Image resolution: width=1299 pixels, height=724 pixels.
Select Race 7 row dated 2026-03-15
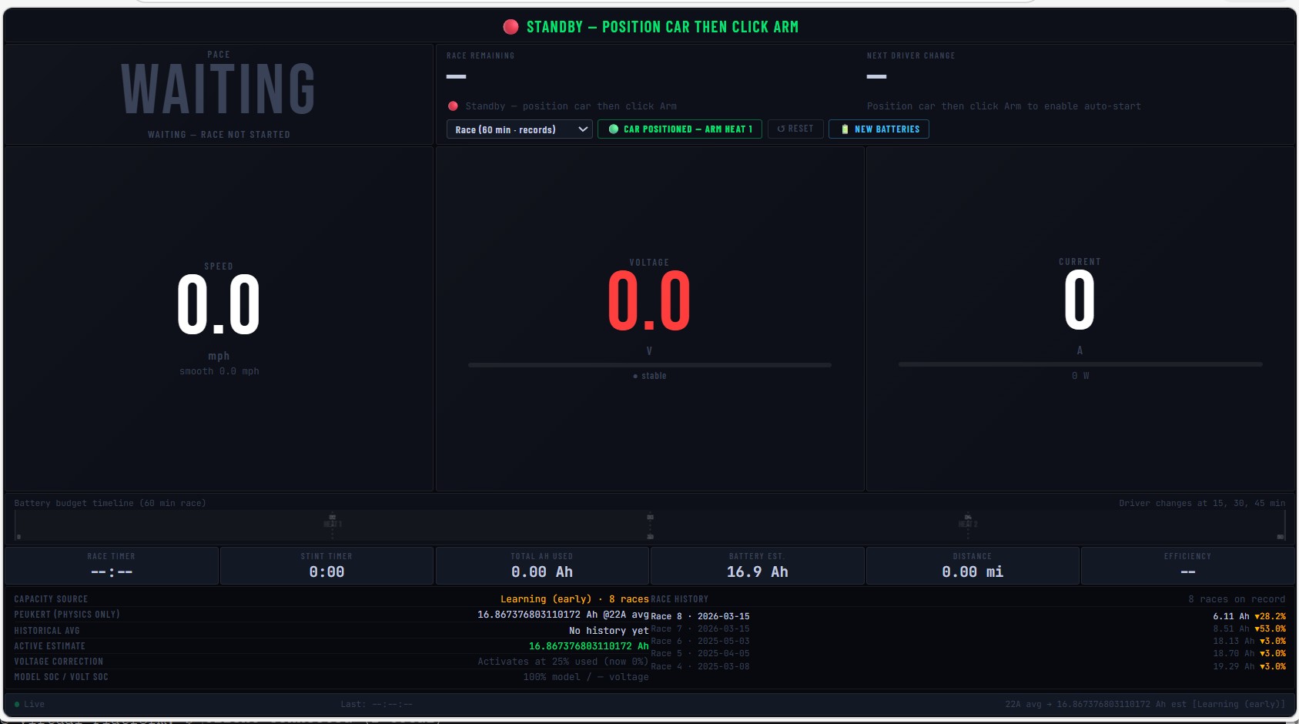point(700,628)
